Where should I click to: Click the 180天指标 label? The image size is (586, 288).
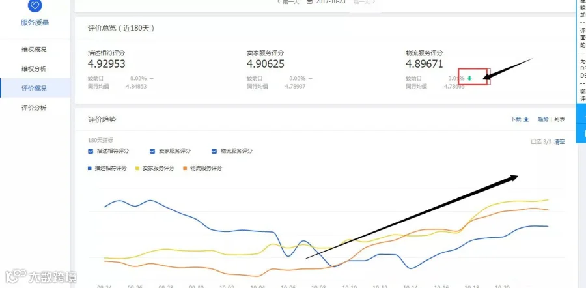(x=100, y=141)
